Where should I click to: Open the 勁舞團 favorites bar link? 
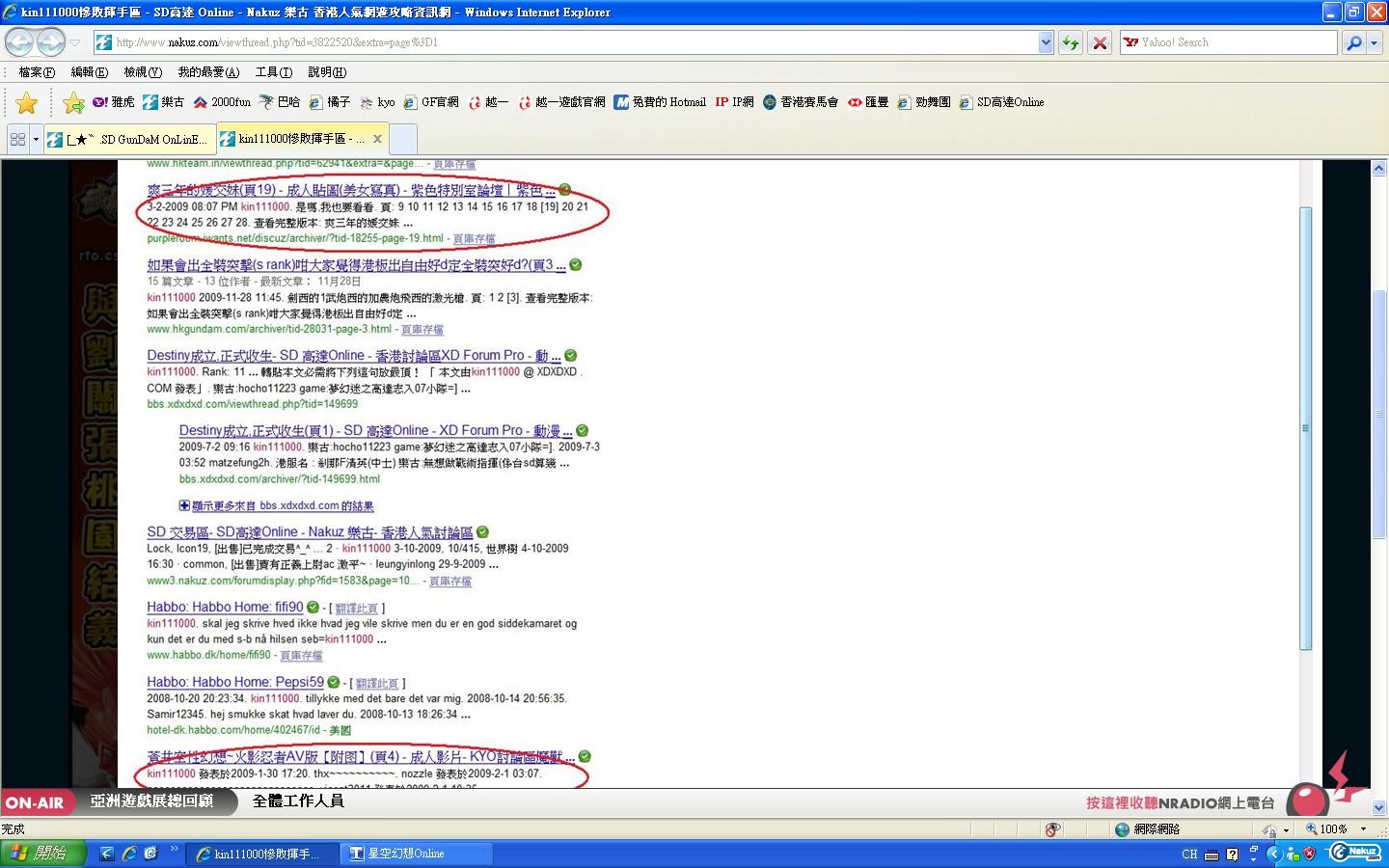[924, 102]
